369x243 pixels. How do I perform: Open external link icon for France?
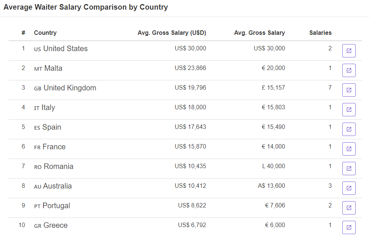coord(349,149)
